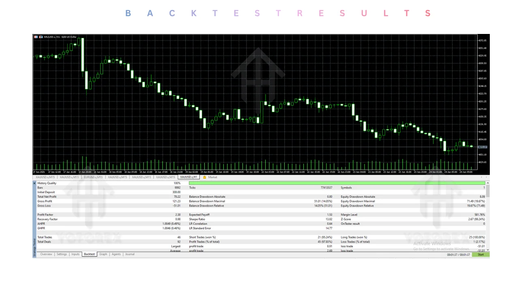Click the Equity Drawdown Absolute value 8.09

pos(482,196)
